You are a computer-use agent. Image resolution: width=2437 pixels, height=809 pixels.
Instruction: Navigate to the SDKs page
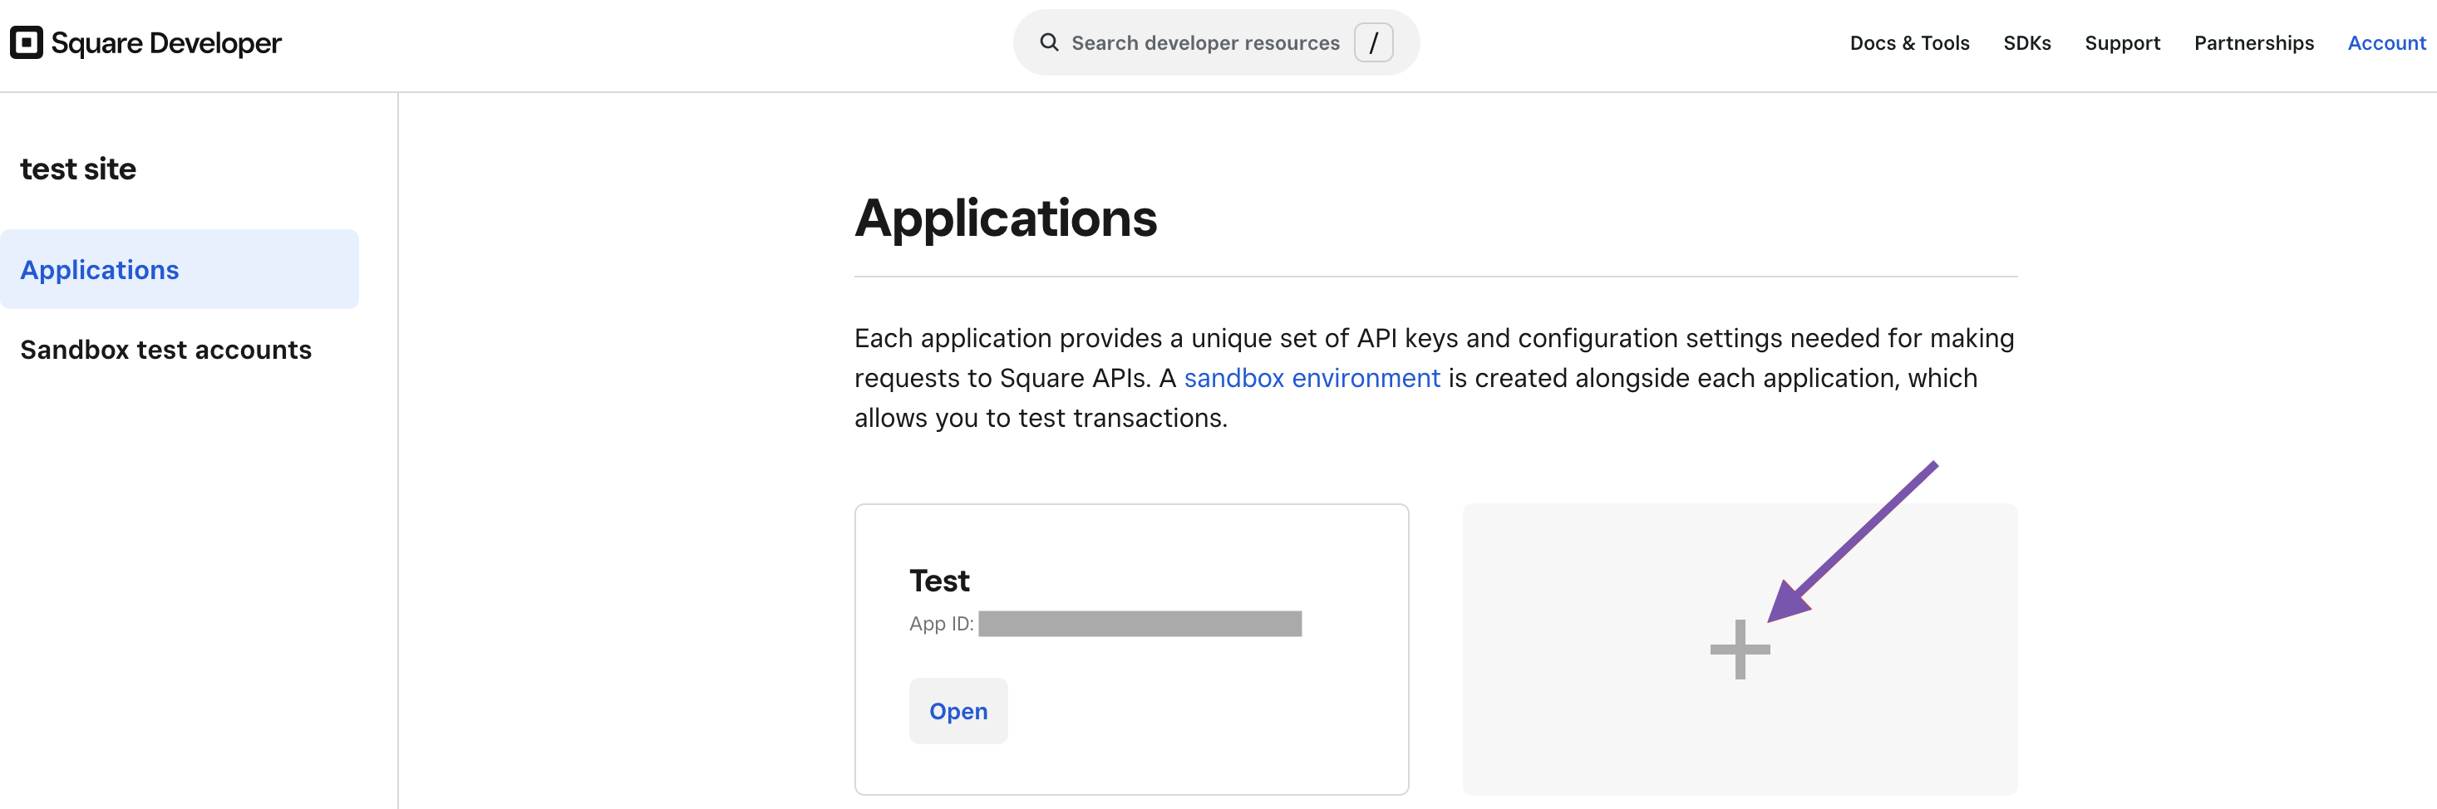pyautogui.click(x=2026, y=42)
